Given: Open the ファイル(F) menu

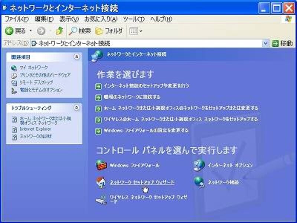Looking at the screenshot, I should 16,19.
